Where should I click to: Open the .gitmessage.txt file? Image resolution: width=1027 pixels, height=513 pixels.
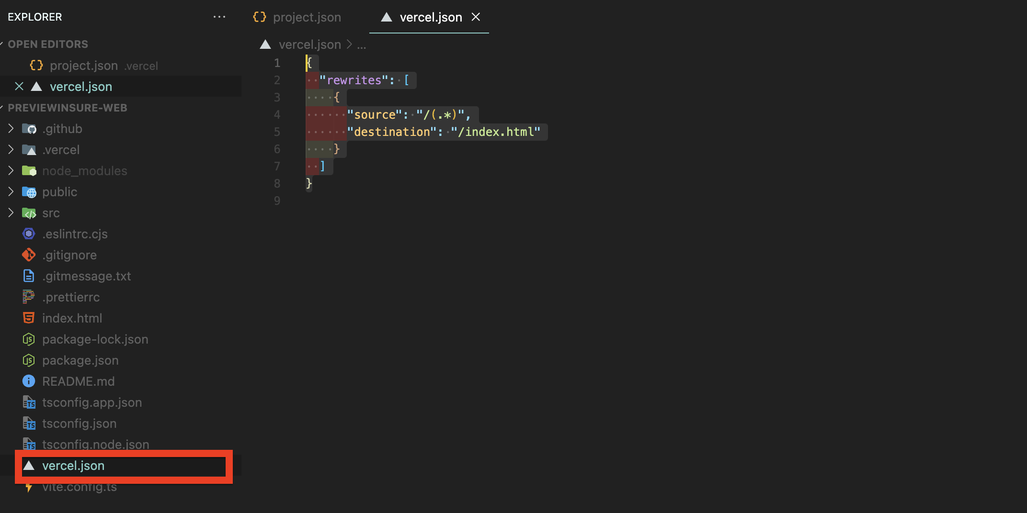click(87, 276)
